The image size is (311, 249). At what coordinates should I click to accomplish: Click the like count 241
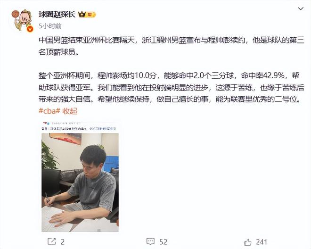[262, 242]
